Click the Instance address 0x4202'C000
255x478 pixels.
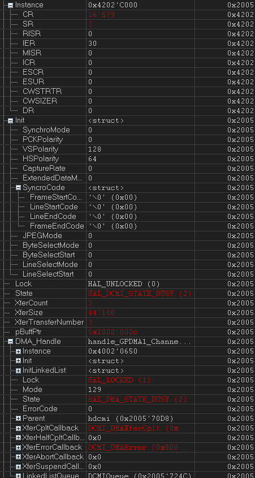113,5
